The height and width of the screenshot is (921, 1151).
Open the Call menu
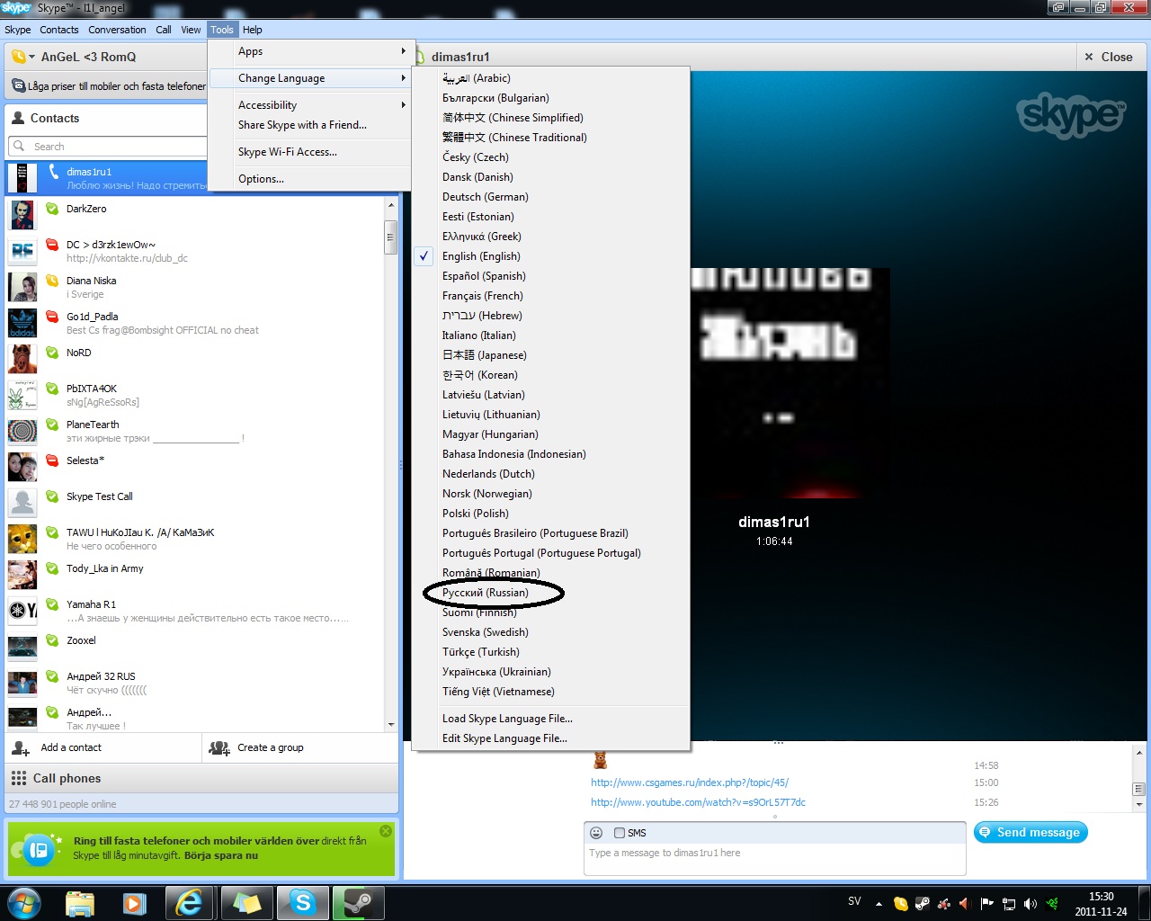tap(163, 30)
